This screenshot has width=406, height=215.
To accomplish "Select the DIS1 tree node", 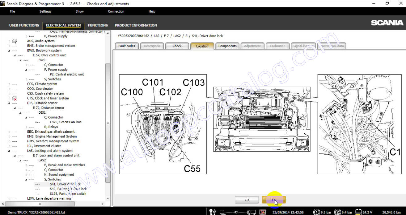I will click(x=42, y=113).
